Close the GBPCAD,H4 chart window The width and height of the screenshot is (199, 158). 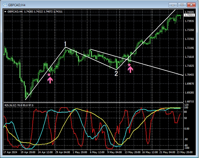click(191, 5)
